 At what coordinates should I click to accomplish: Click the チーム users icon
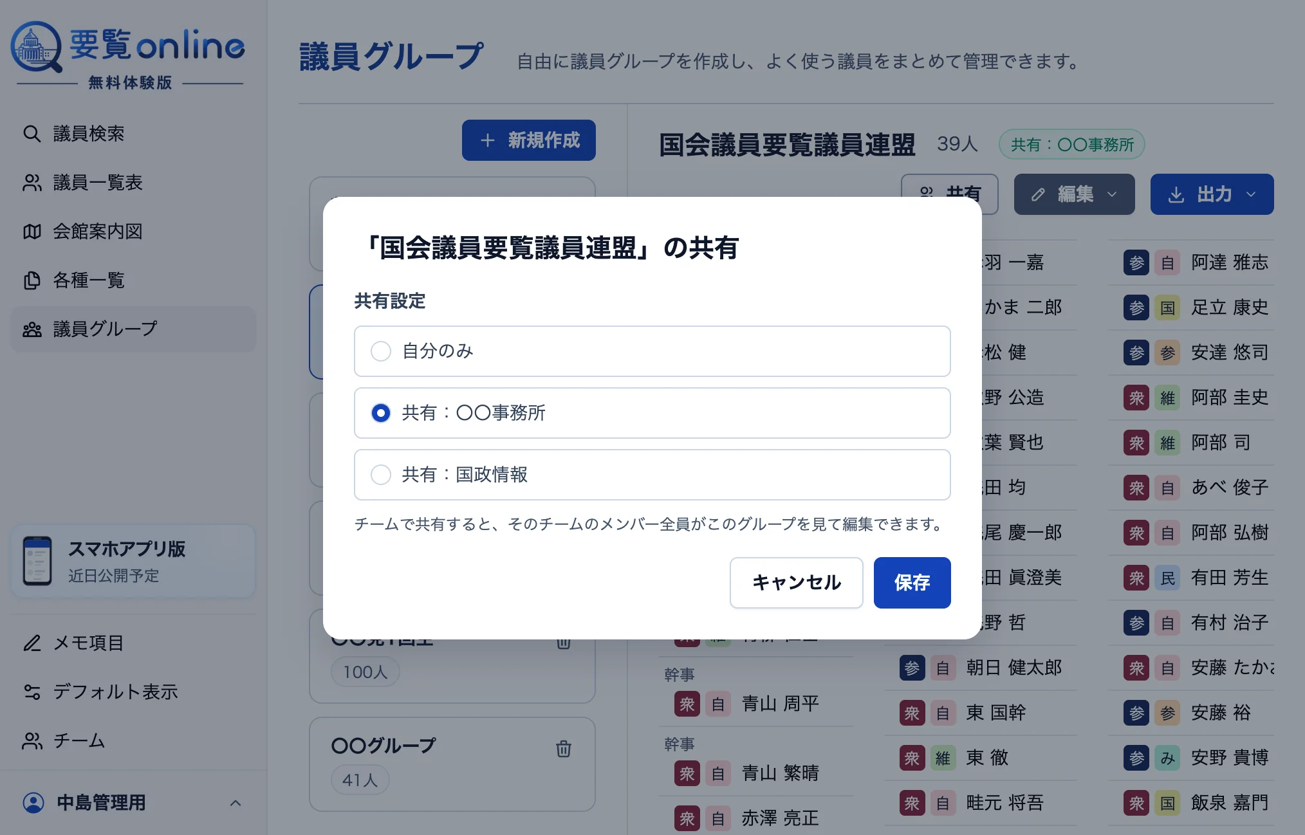(x=32, y=741)
